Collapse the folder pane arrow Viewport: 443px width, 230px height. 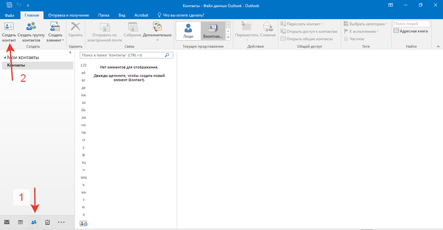pos(70,53)
